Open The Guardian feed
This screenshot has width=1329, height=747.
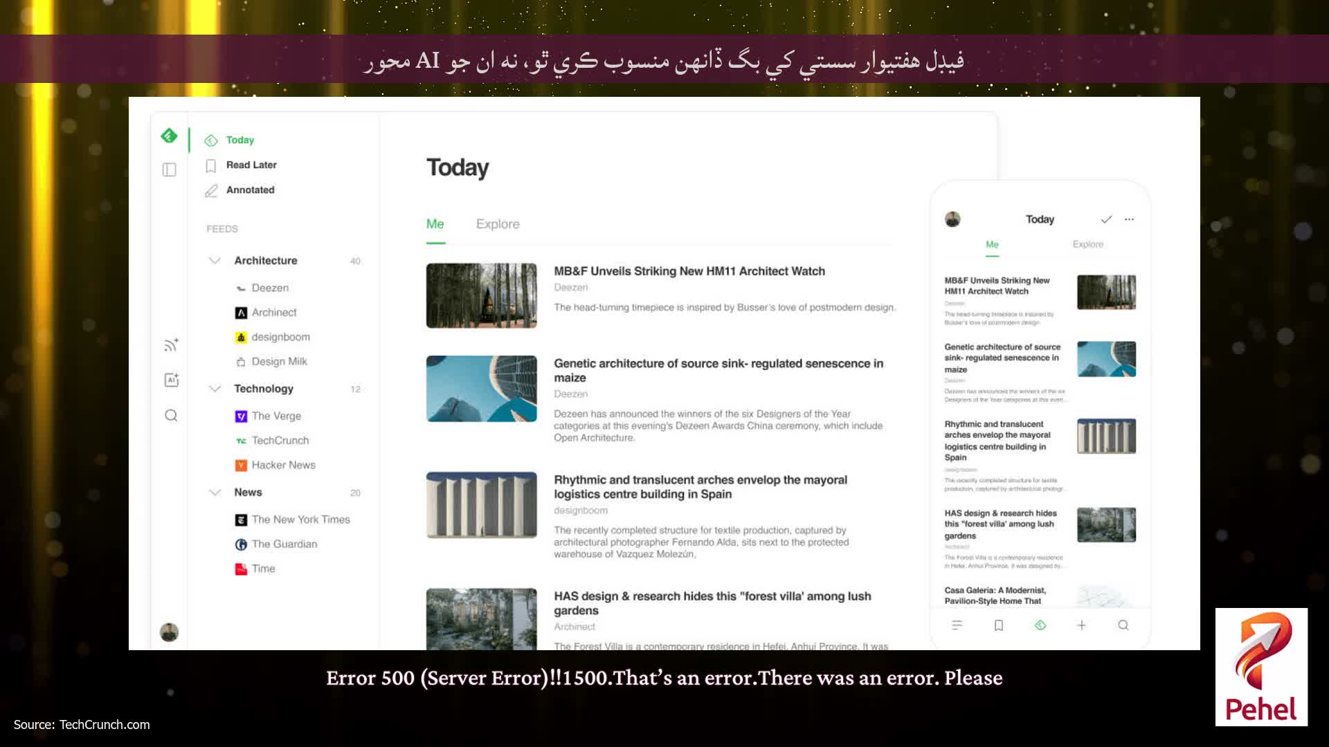[x=284, y=544]
